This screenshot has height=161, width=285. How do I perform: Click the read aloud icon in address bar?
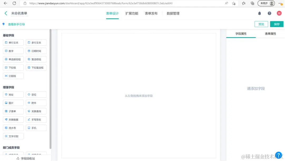pyautogui.click(x=227, y=3)
